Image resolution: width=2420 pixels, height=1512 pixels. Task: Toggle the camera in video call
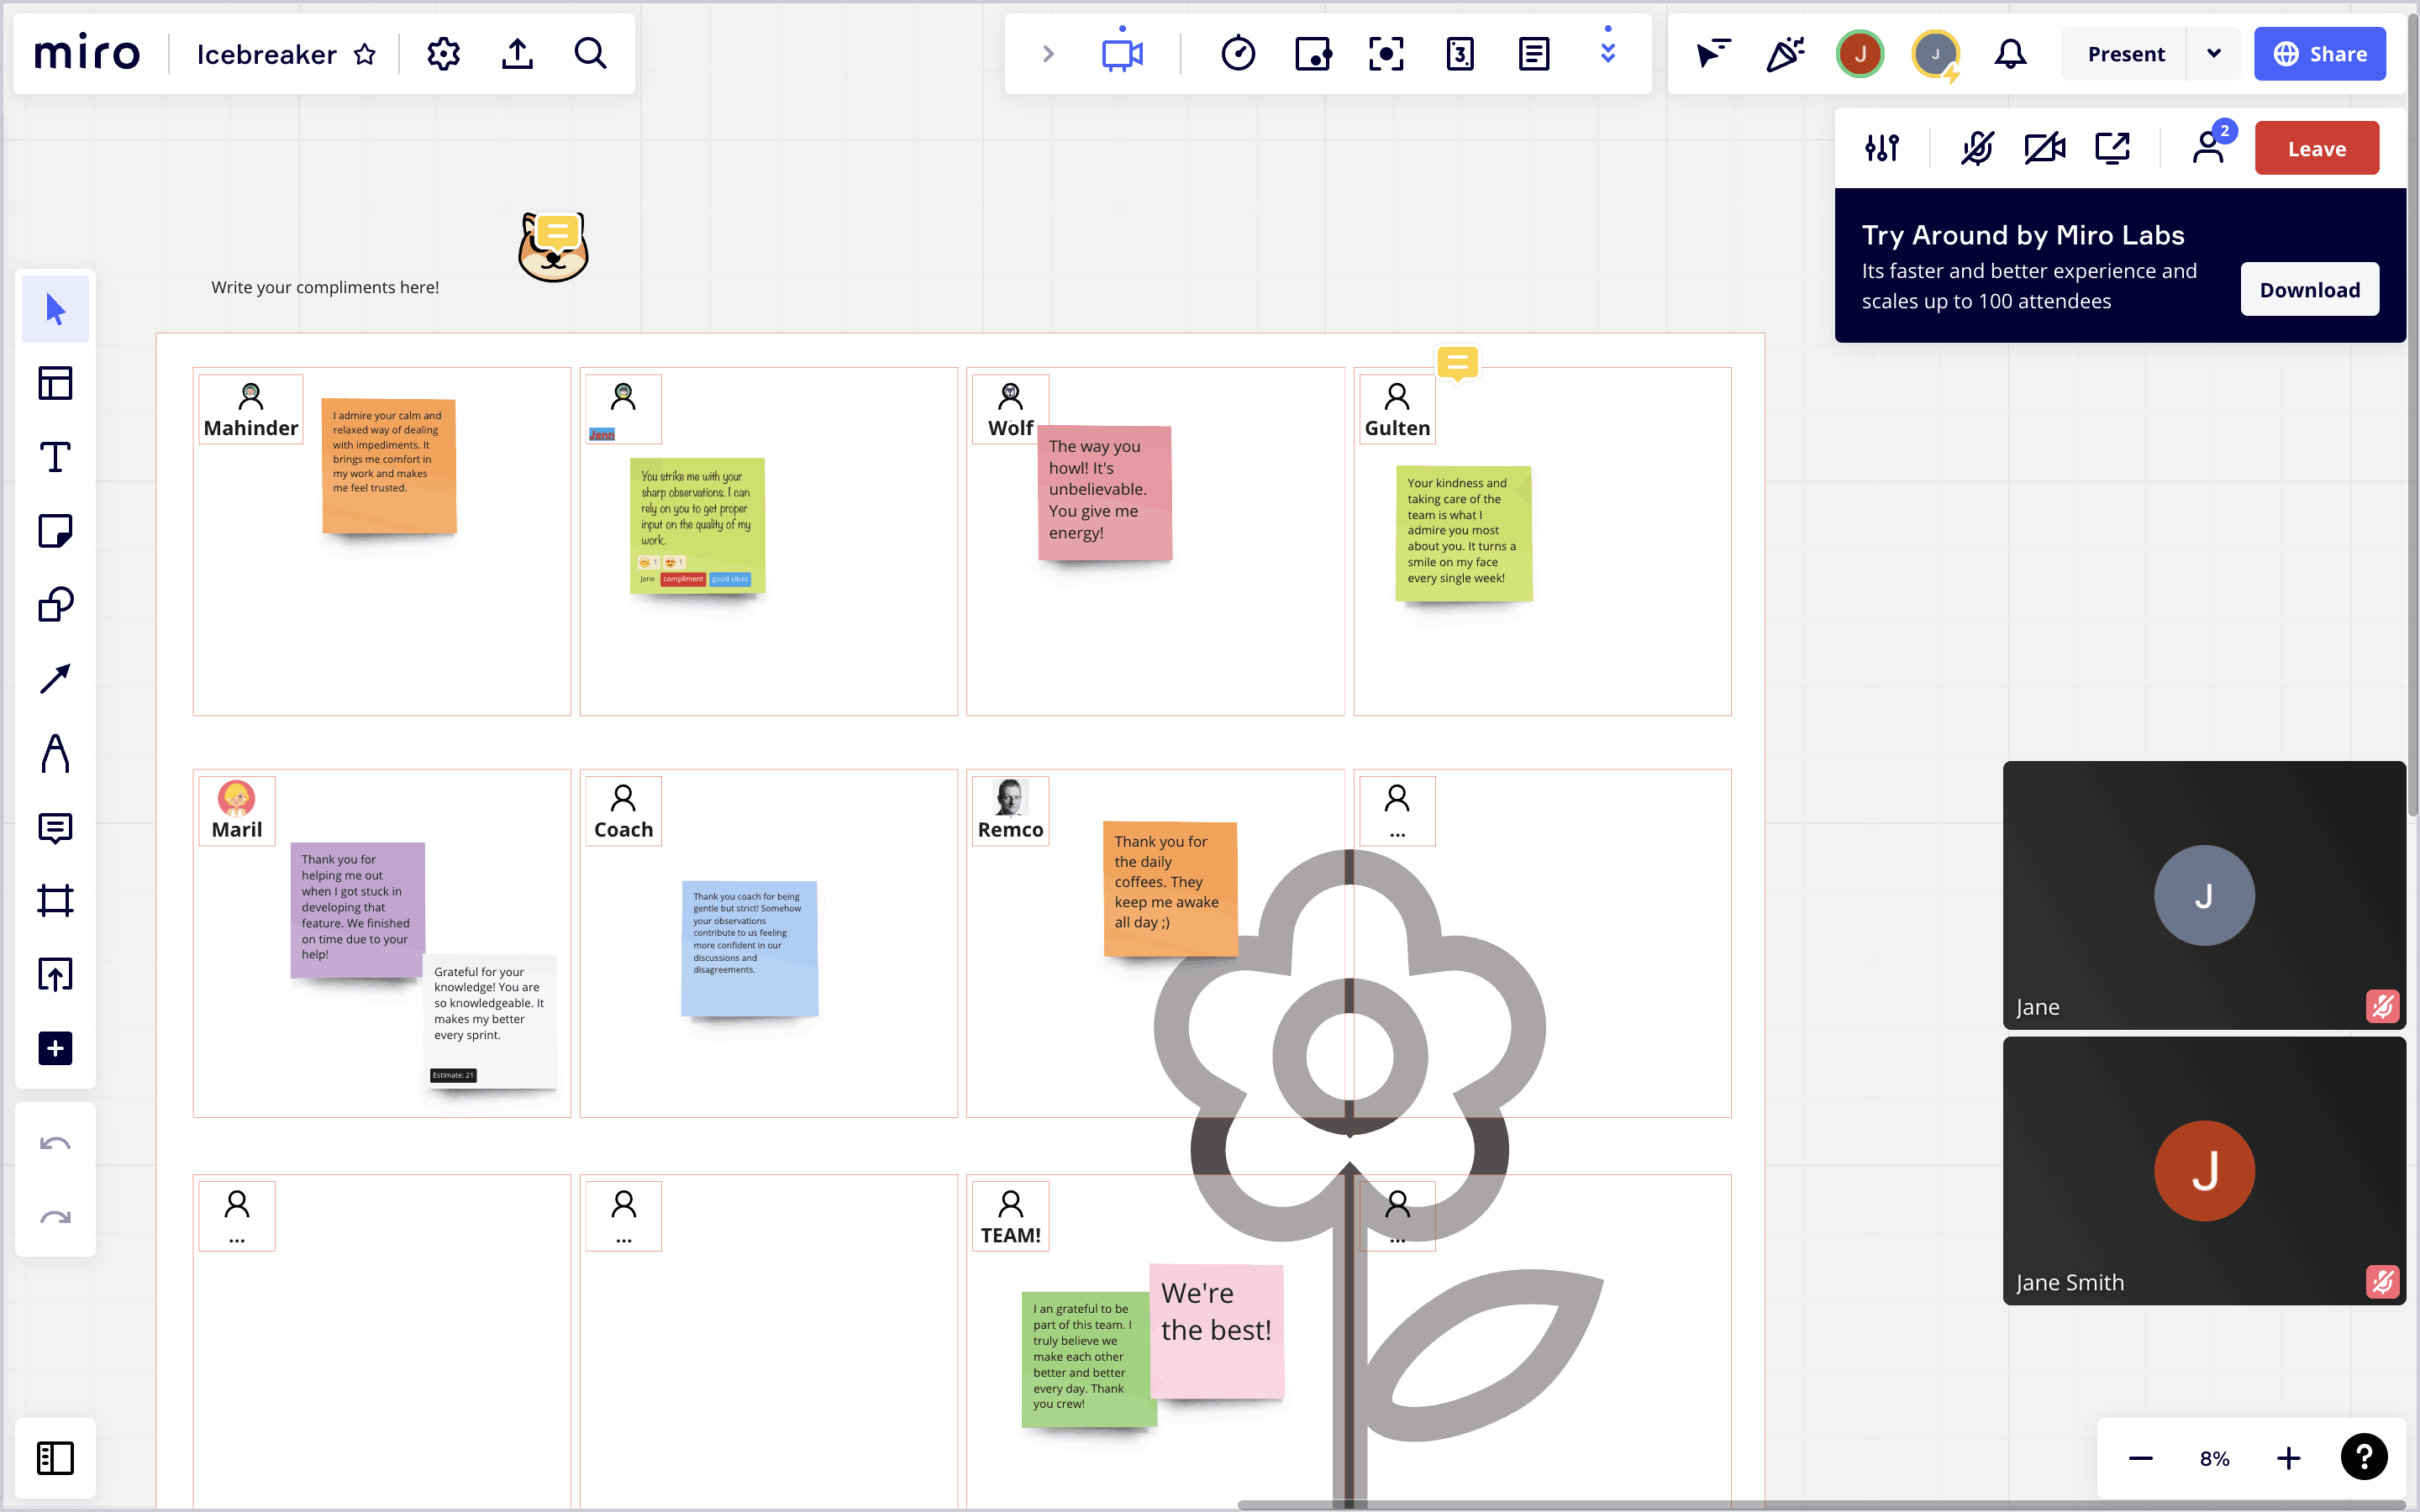coord(2044,148)
